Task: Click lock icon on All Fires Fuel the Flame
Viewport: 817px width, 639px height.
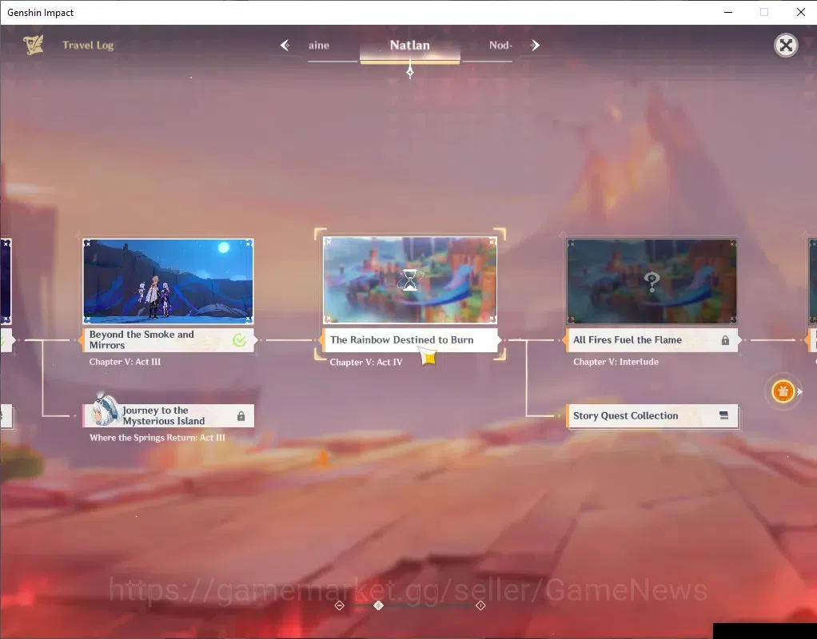Action: [x=725, y=340]
